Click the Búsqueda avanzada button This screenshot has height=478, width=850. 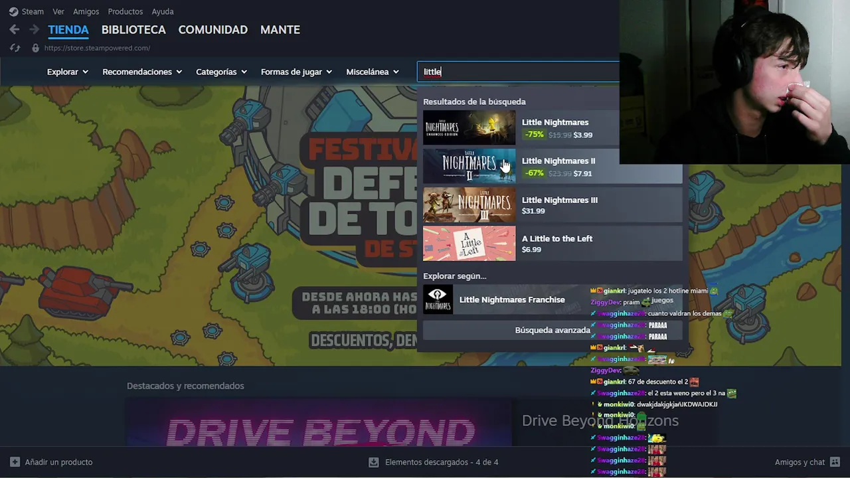click(x=552, y=330)
